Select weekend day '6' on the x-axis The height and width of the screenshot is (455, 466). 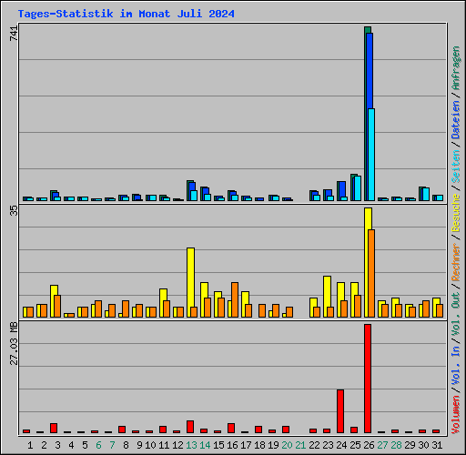point(98,445)
